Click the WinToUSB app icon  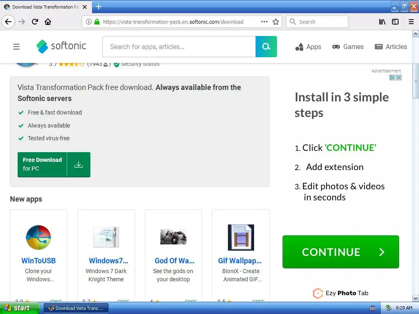click(38, 237)
